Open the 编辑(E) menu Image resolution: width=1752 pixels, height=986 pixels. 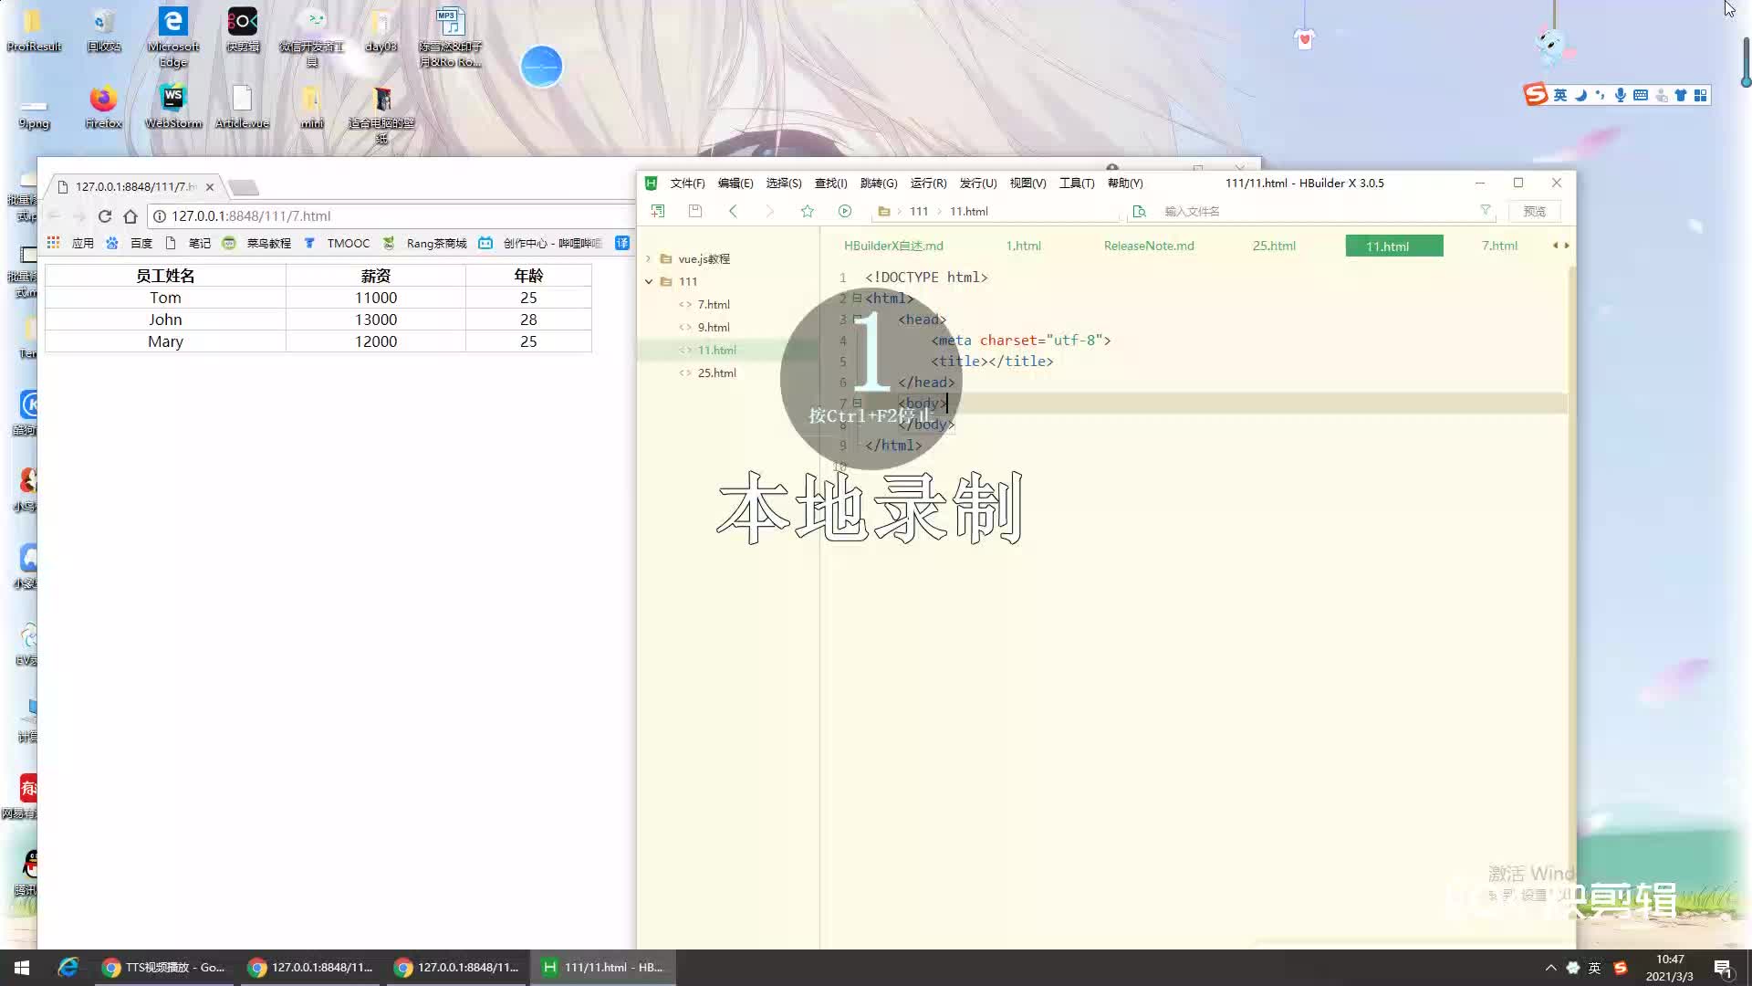(736, 183)
